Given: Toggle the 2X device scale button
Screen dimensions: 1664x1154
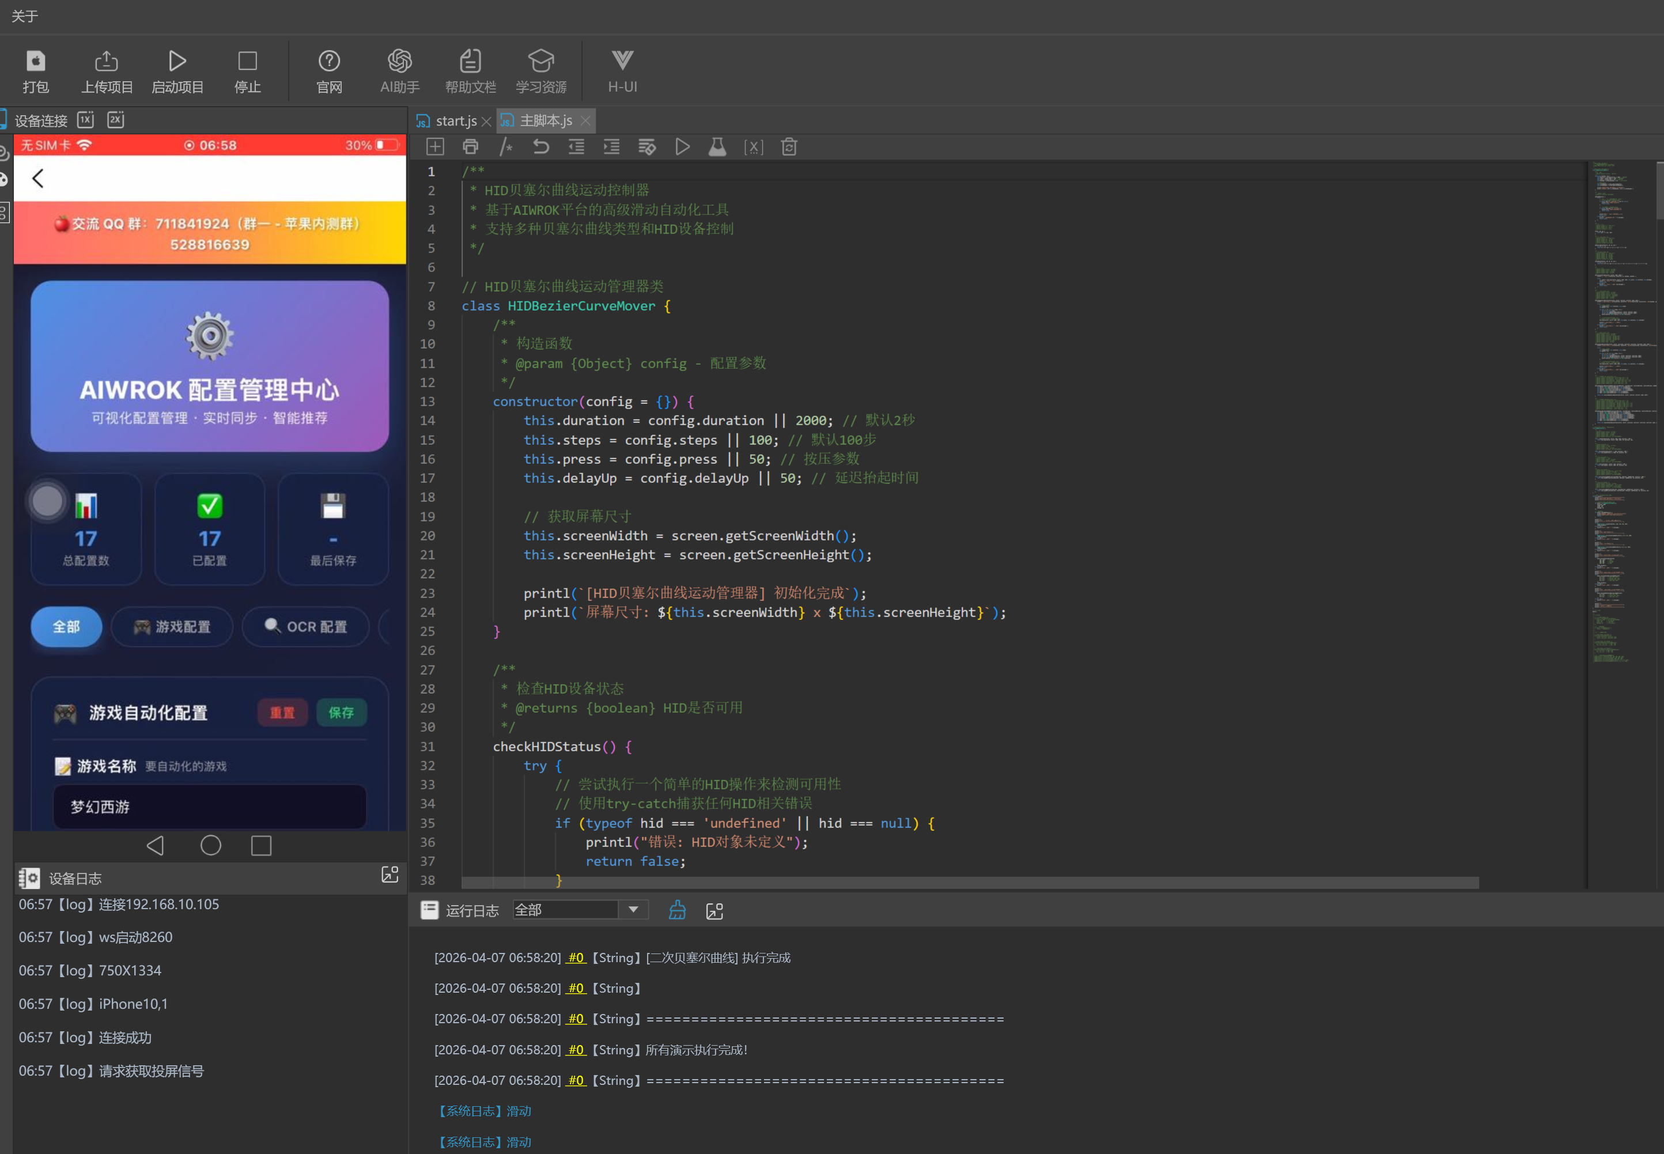Looking at the screenshot, I should 116,119.
